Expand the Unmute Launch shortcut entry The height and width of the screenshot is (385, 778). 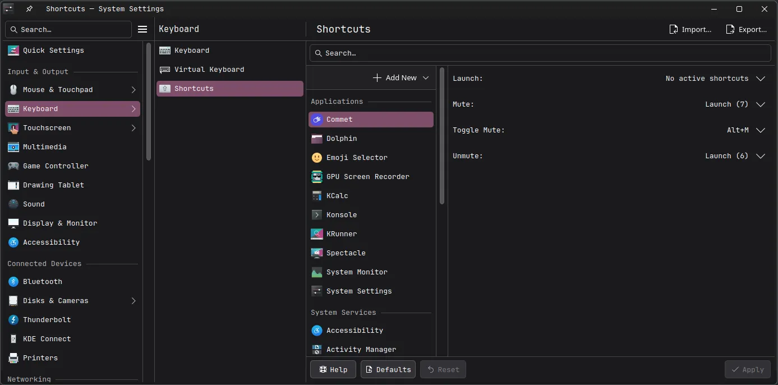pos(760,155)
